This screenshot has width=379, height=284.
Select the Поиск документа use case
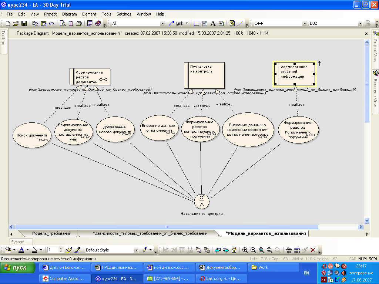32,135
